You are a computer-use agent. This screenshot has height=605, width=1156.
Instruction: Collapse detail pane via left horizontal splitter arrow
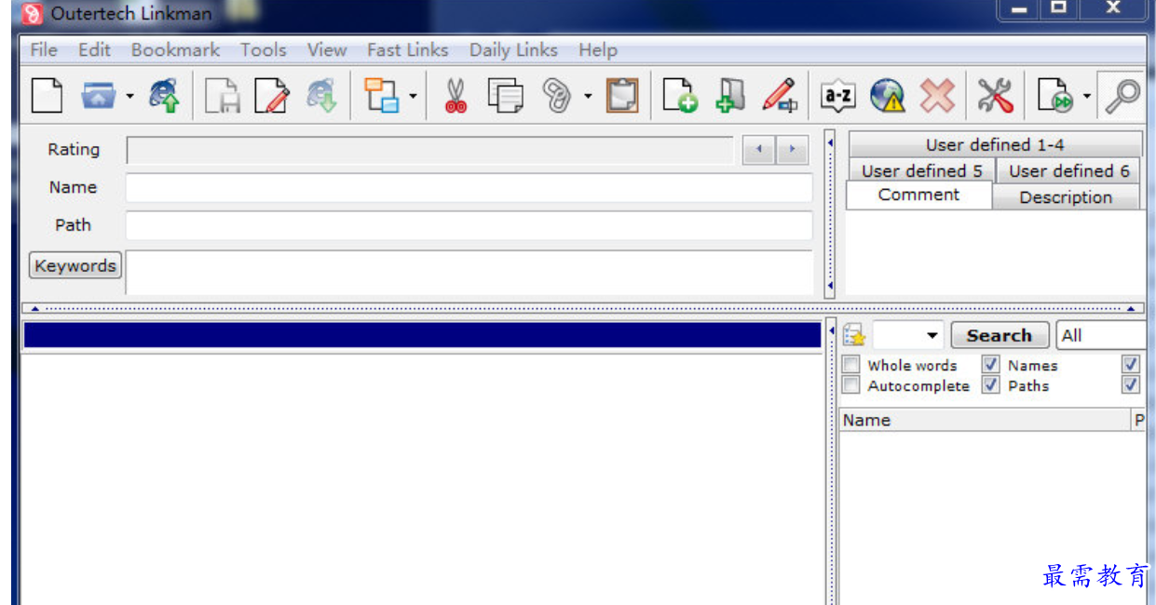(35, 308)
